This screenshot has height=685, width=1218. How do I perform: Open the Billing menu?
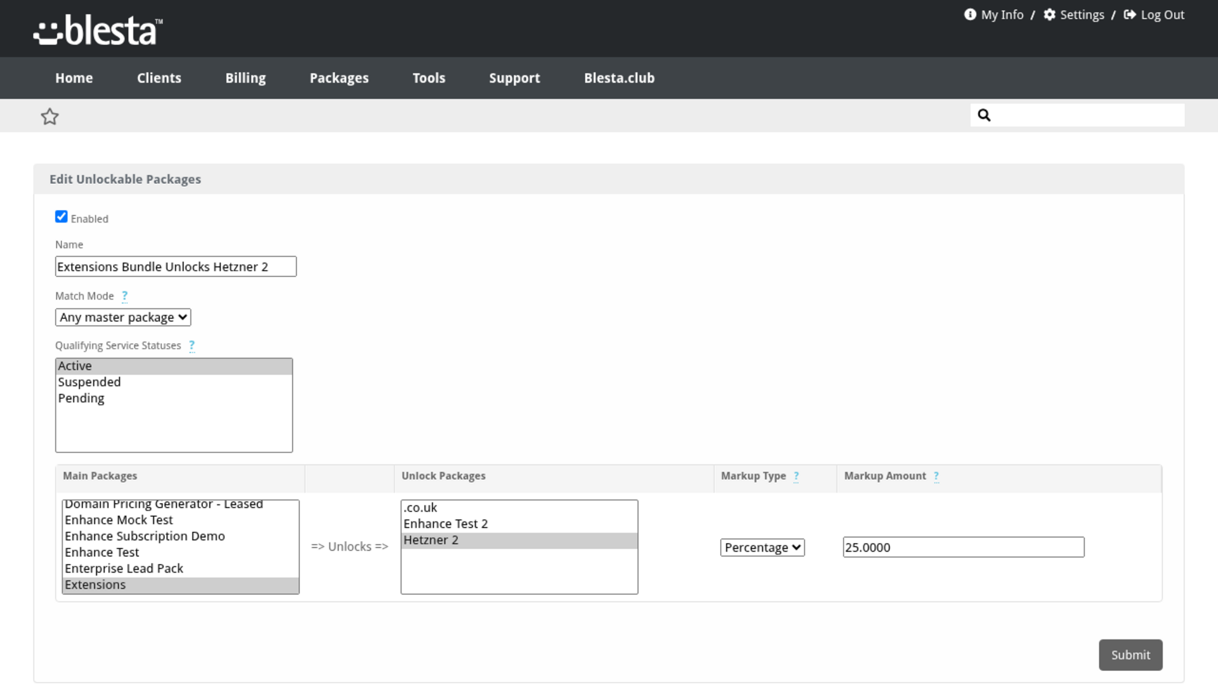point(246,78)
